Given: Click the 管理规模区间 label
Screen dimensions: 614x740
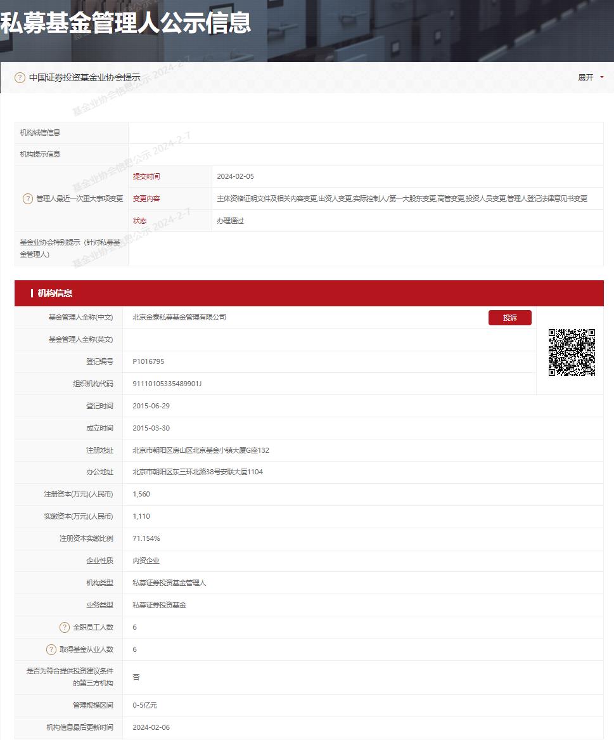Looking at the screenshot, I should [93, 705].
